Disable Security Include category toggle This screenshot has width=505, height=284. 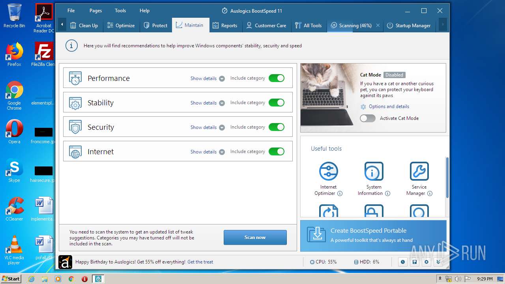(277, 127)
